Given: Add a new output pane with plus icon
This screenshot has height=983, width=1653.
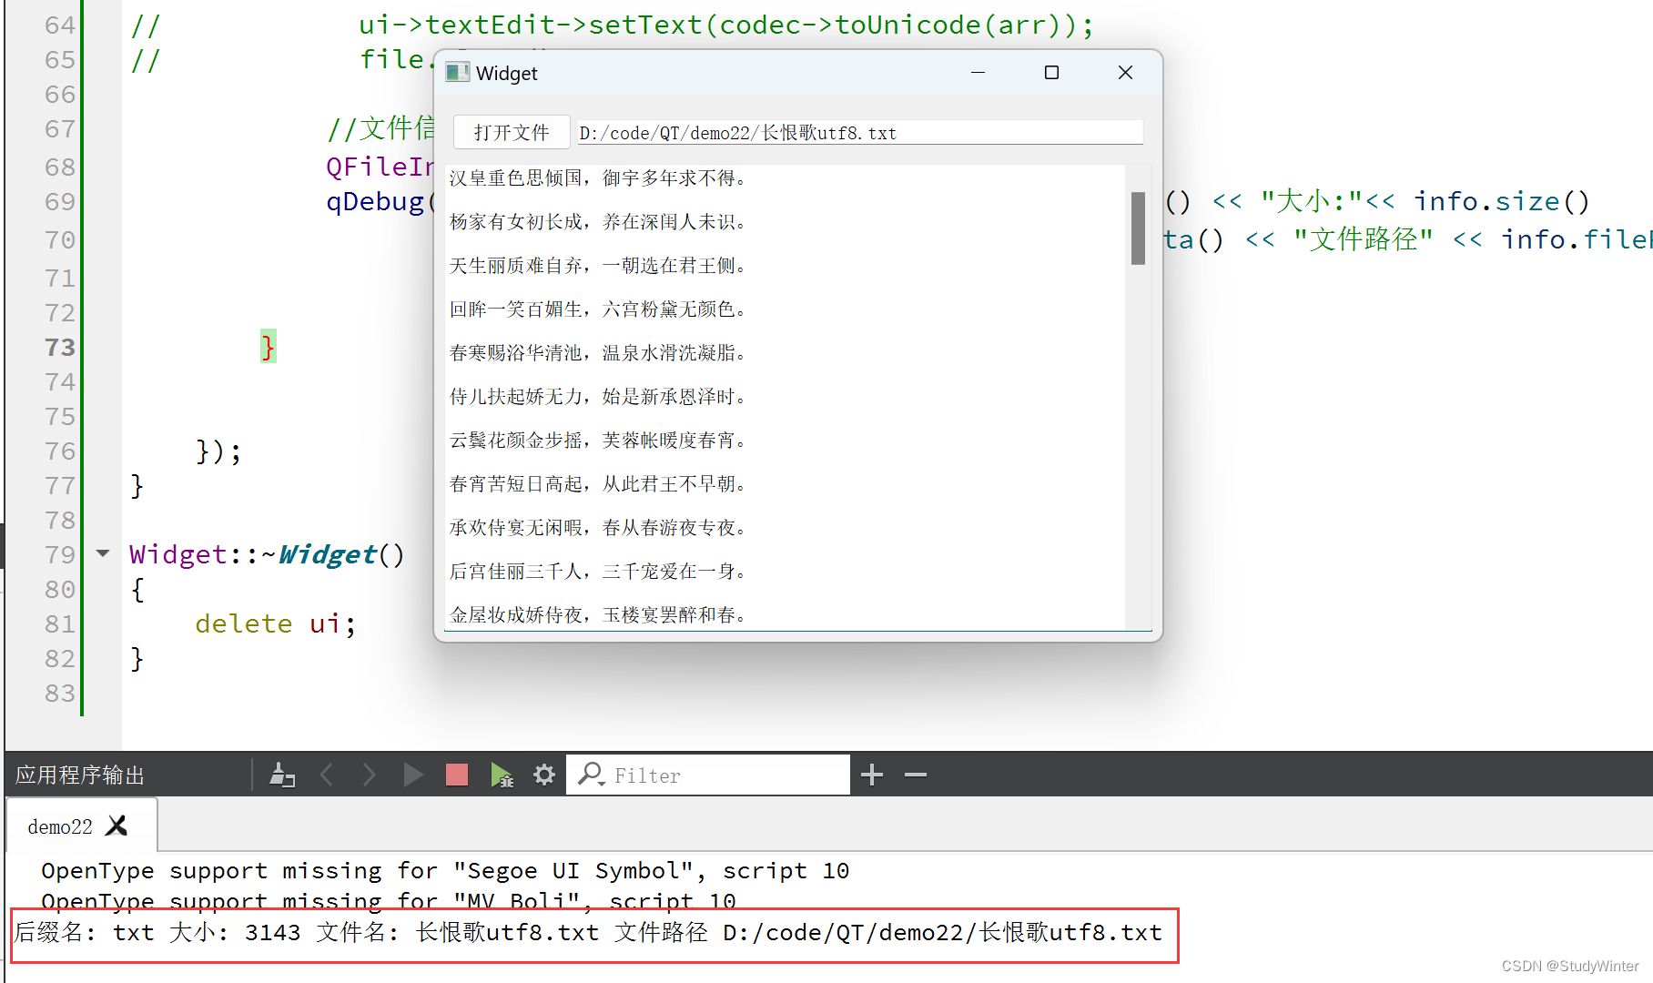Looking at the screenshot, I should (871, 775).
